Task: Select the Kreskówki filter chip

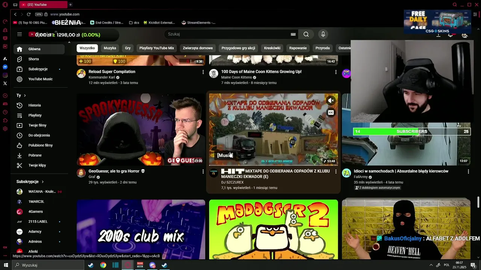Action: click(x=272, y=48)
